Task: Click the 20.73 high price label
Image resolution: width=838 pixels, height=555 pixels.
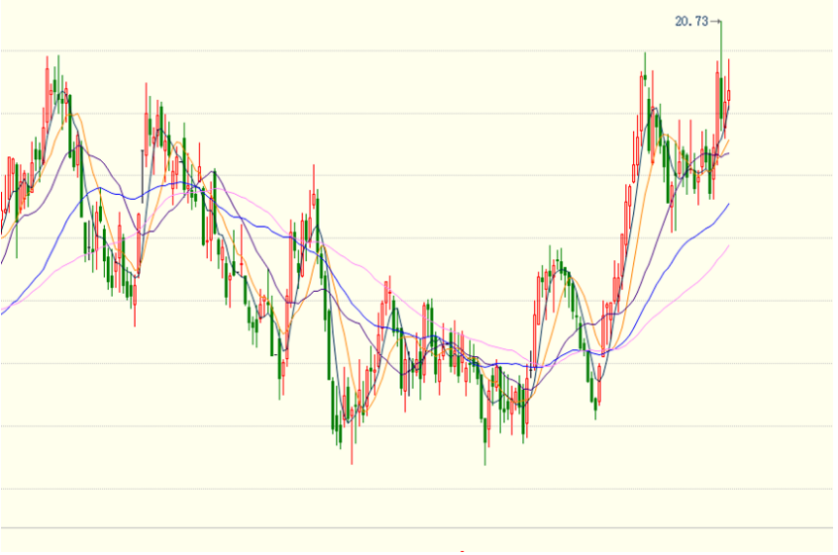Action: click(691, 21)
